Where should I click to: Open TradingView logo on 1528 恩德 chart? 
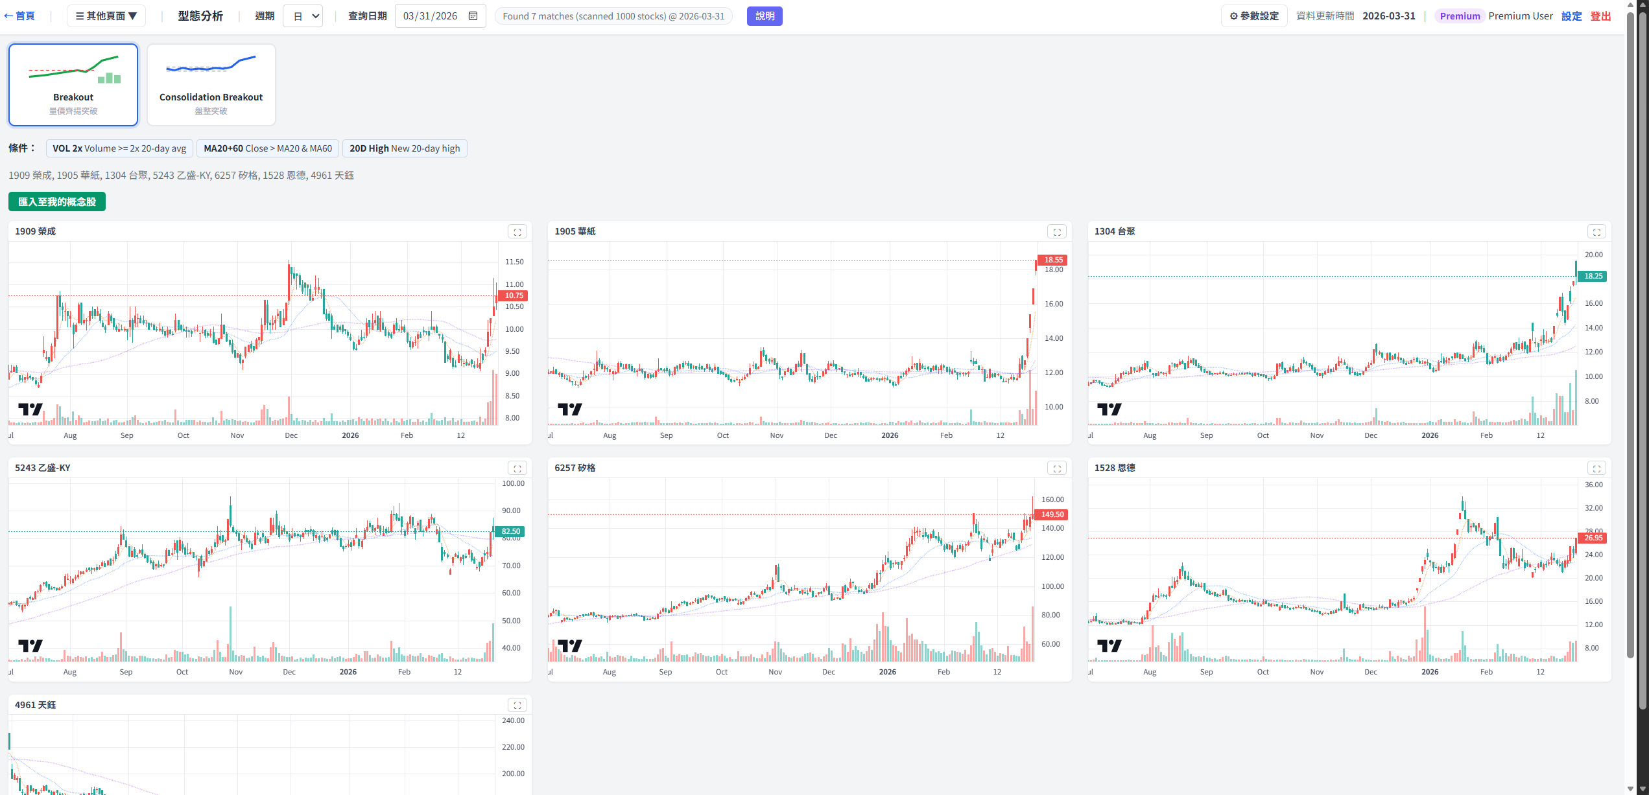(x=1109, y=645)
